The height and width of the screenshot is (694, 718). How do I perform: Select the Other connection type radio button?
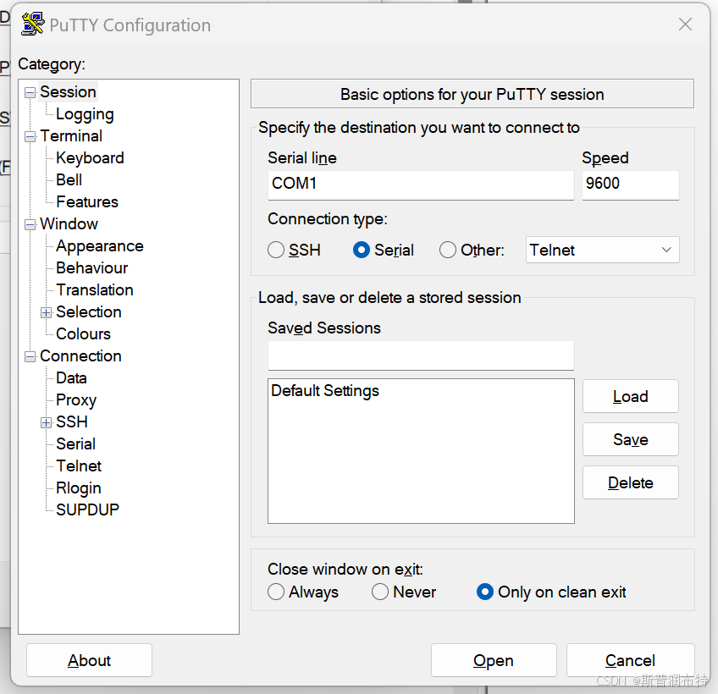(447, 250)
